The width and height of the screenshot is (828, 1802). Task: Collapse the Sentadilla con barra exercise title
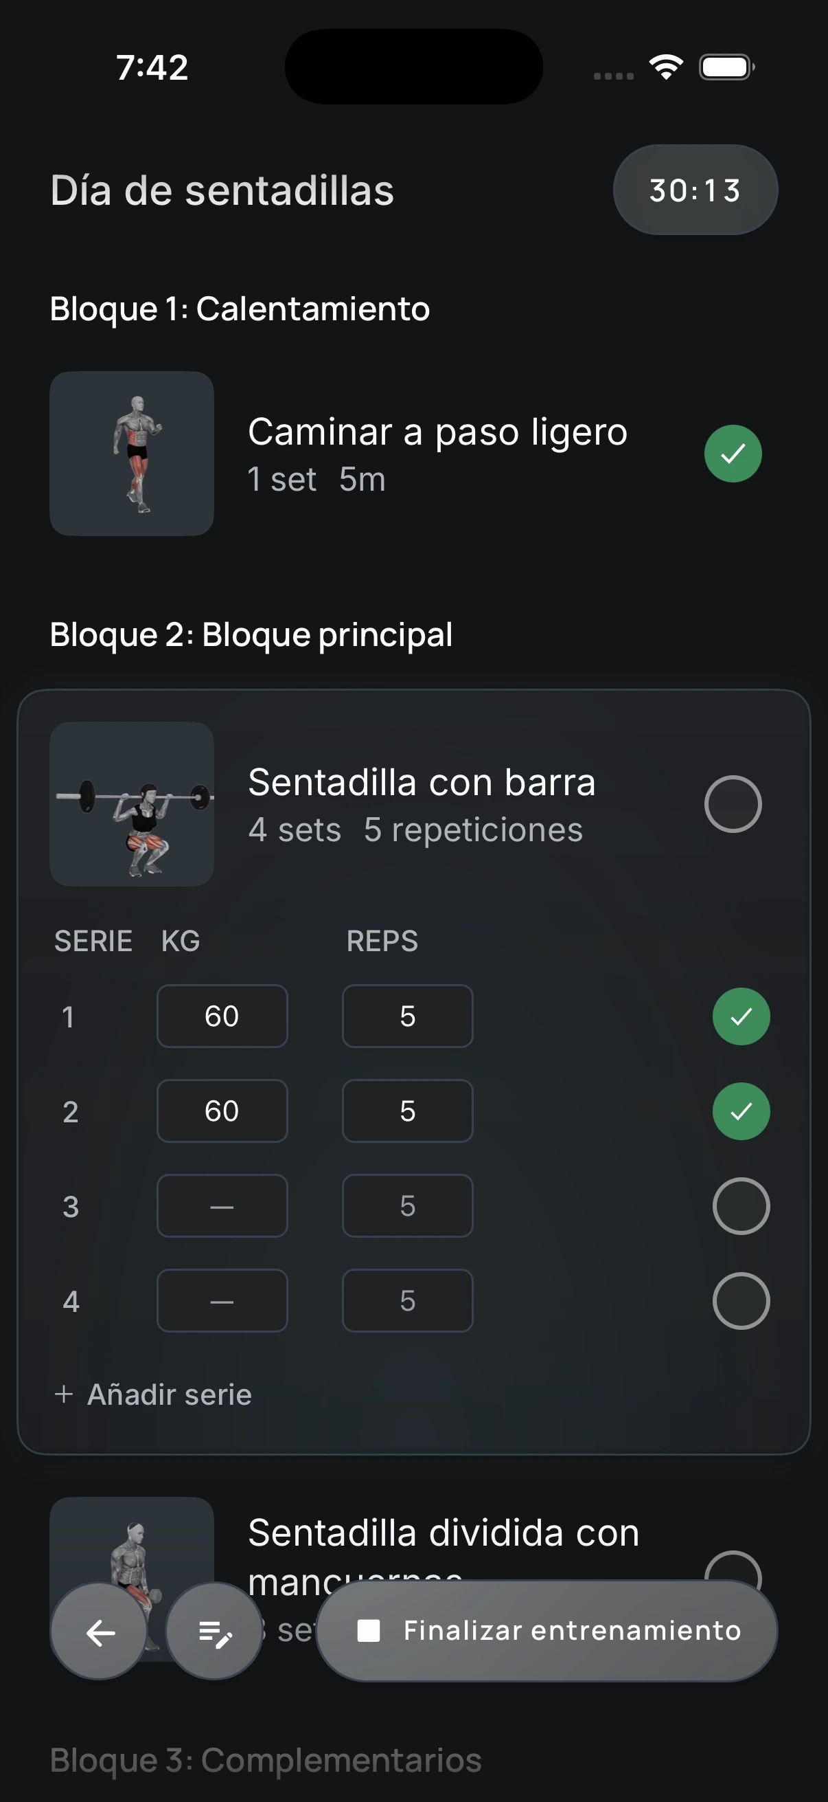pyautogui.click(x=422, y=782)
